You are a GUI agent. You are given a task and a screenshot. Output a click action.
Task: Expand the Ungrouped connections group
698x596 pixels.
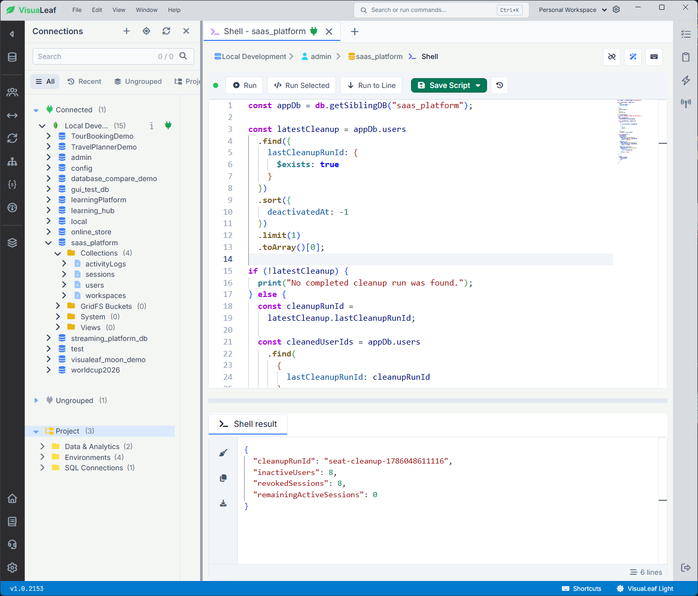tap(36, 400)
